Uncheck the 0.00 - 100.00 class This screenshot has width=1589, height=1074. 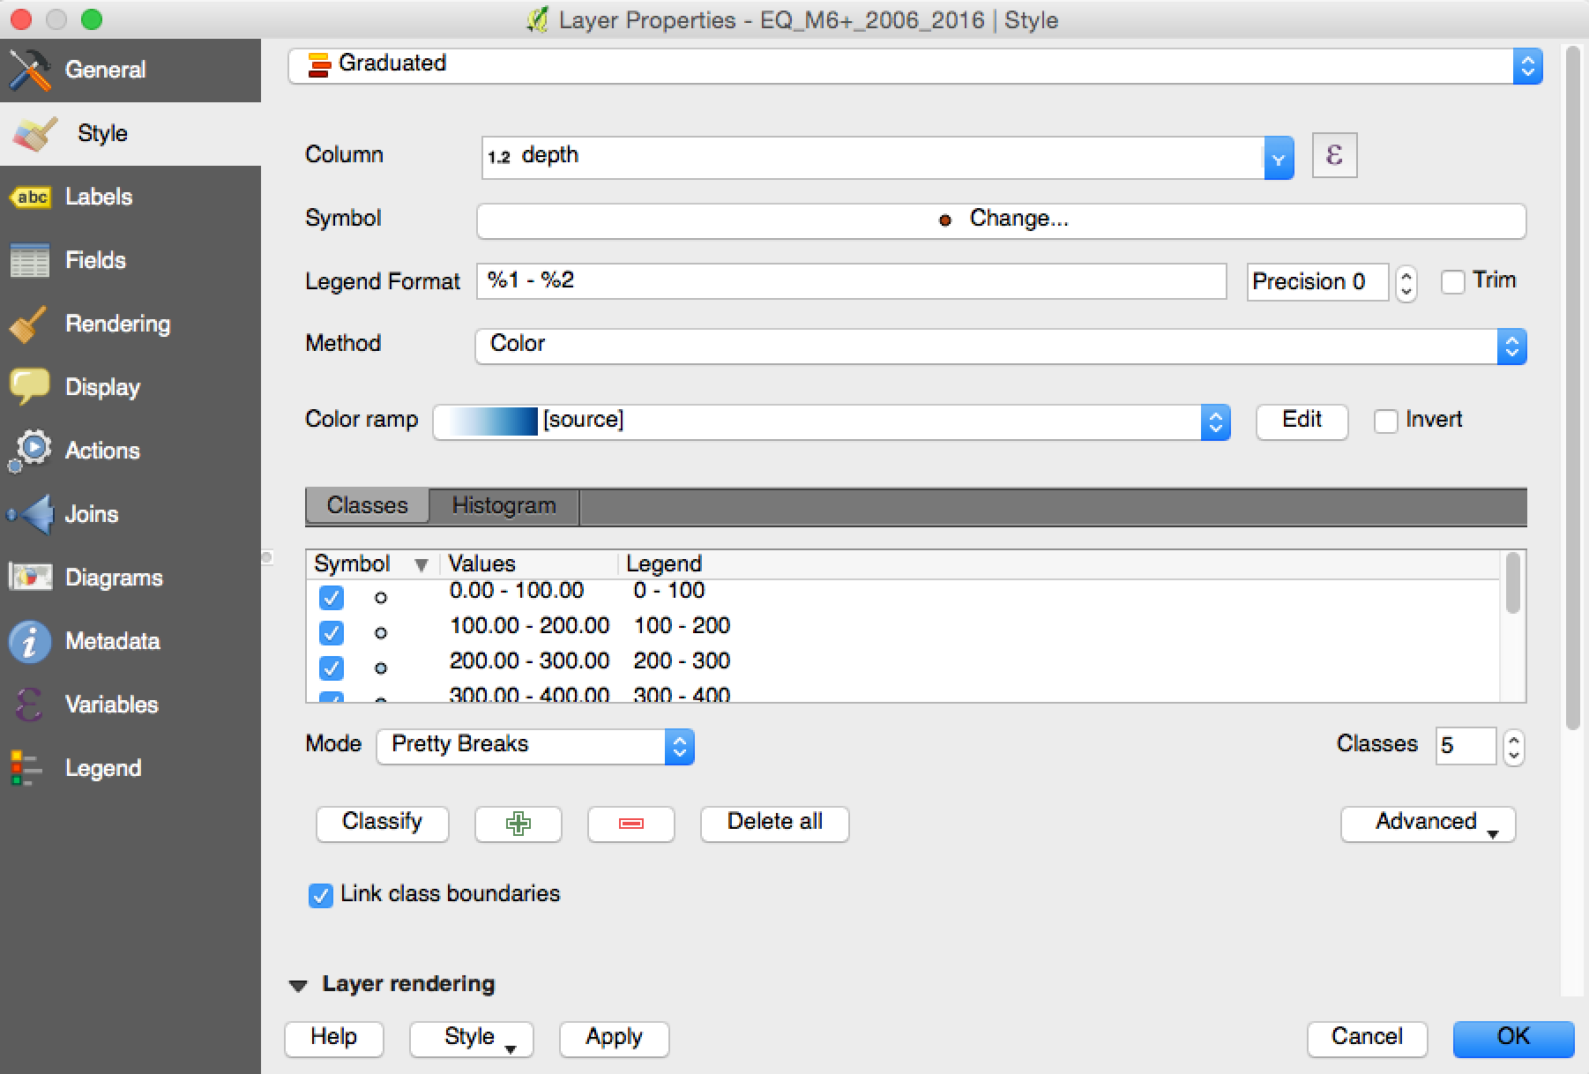tap(332, 598)
